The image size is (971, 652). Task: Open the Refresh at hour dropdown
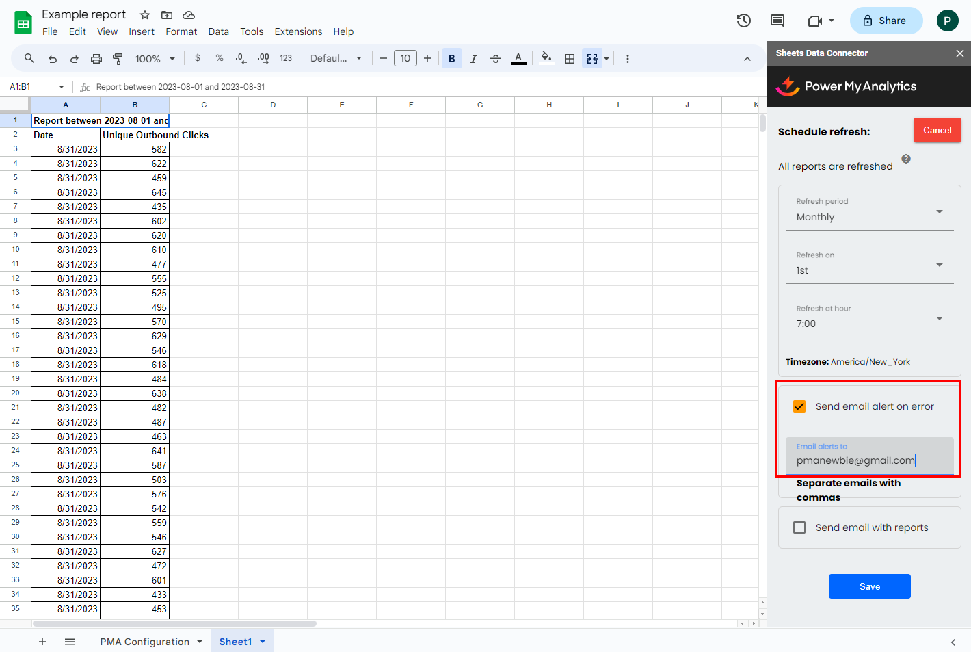pos(869,318)
